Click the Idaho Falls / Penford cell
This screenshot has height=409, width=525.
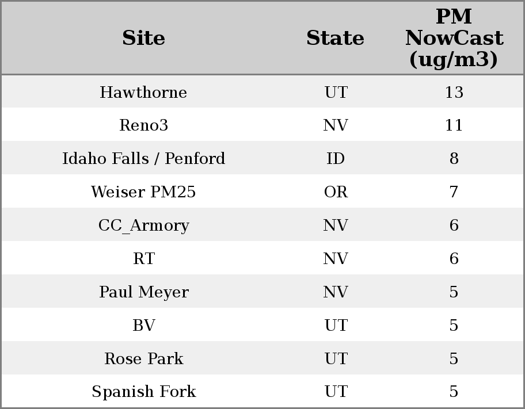(x=143, y=159)
